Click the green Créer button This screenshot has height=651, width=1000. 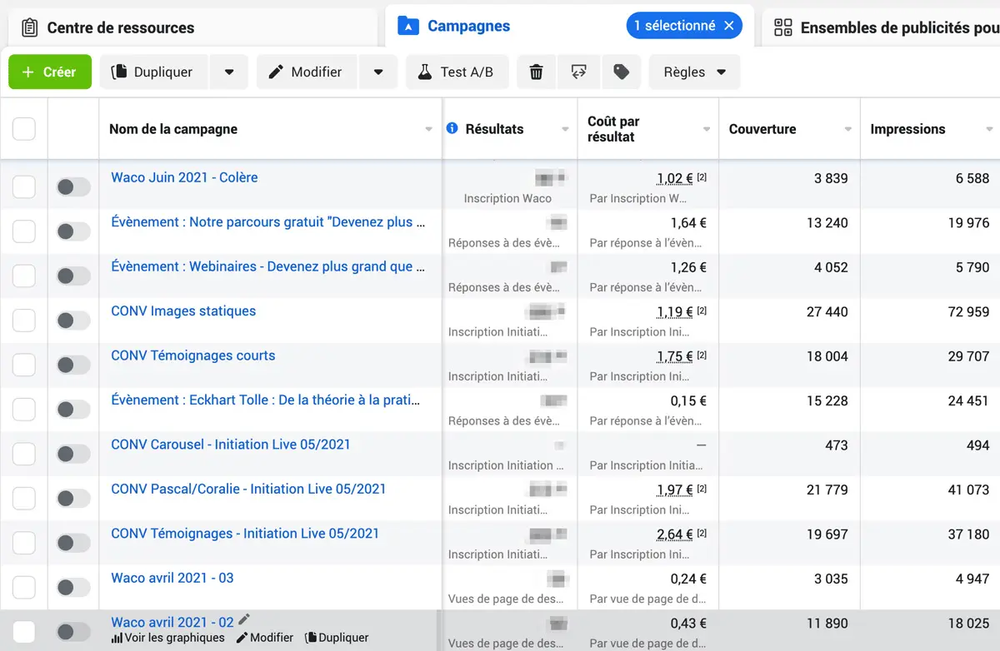[x=50, y=72]
